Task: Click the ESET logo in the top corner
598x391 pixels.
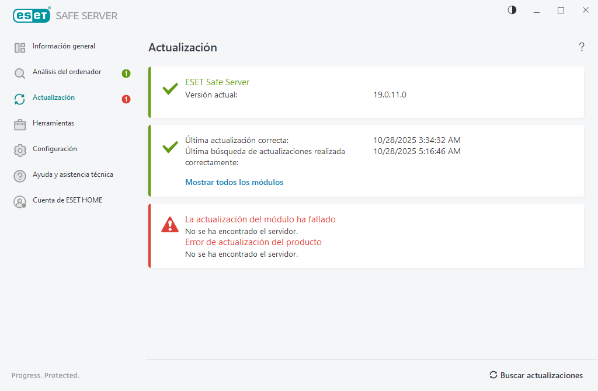Action: [31, 15]
